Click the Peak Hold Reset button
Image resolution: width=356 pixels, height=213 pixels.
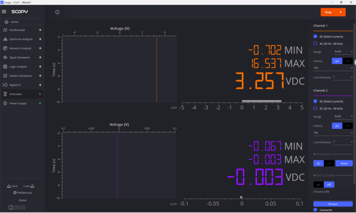point(344,163)
